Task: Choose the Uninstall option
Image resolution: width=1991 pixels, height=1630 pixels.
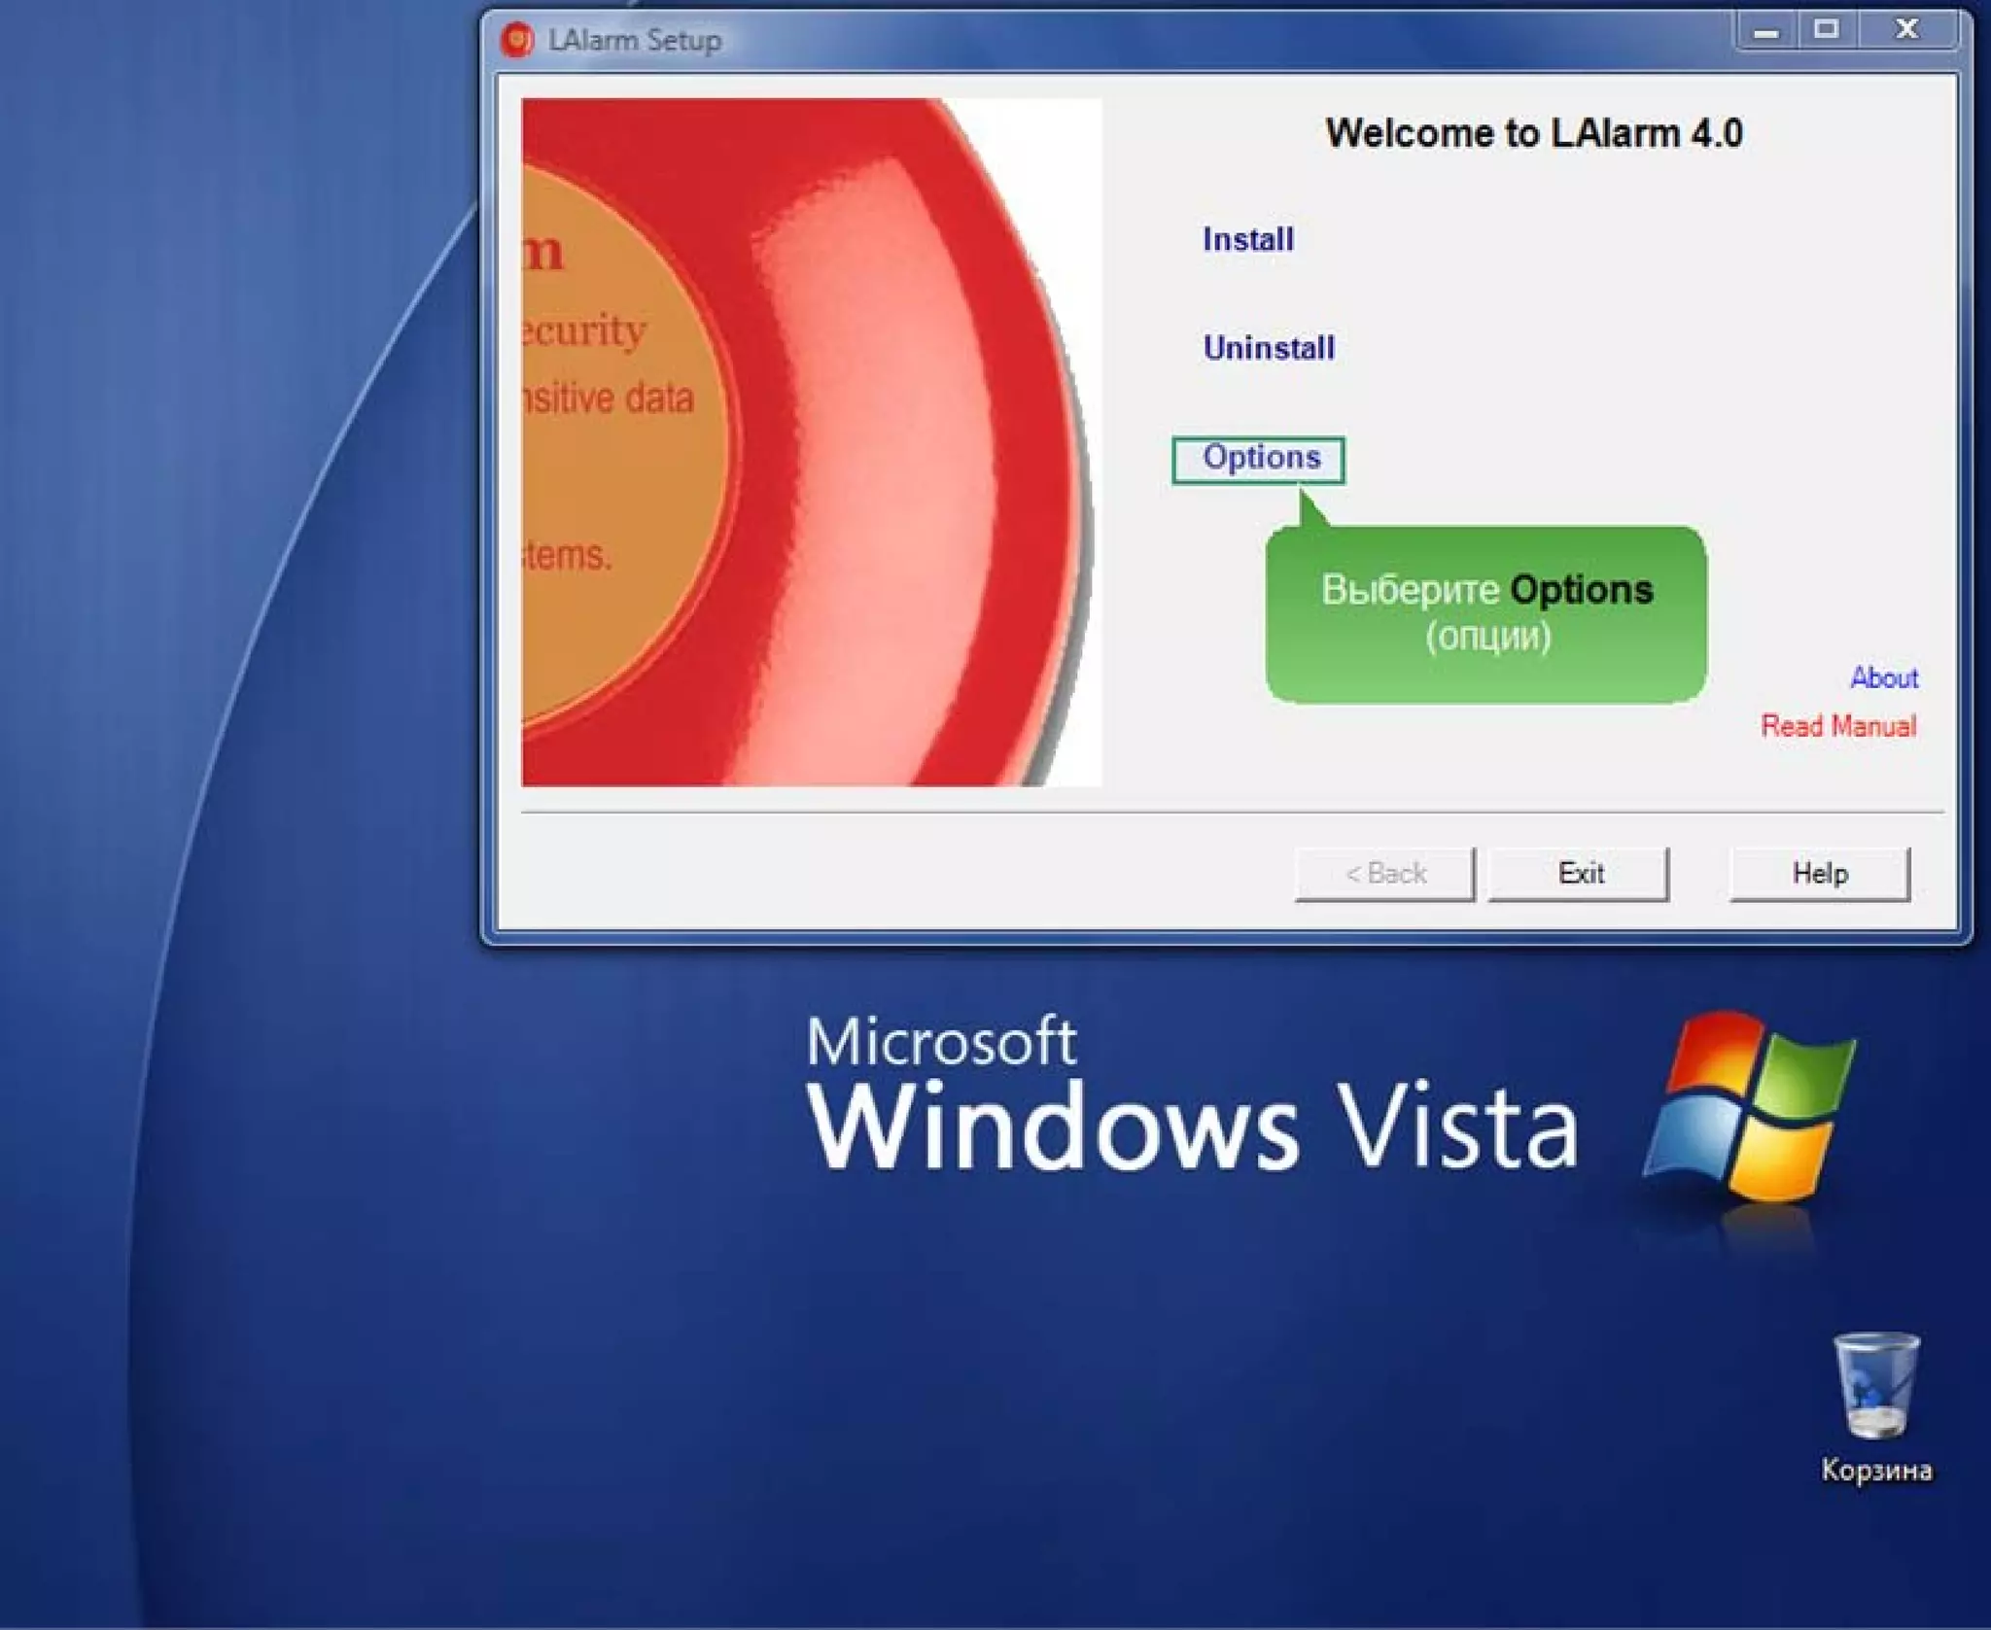Action: pyautogui.click(x=1268, y=348)
